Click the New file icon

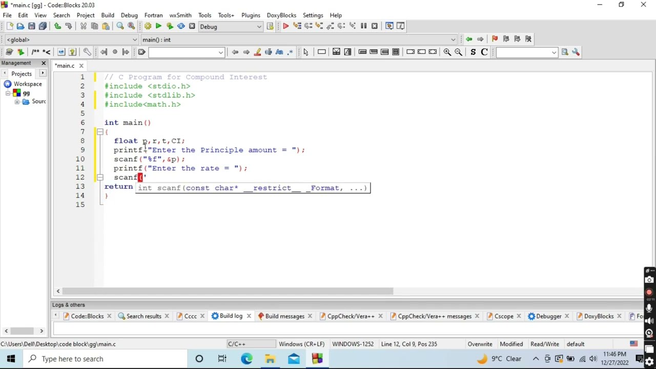(9, 26)
